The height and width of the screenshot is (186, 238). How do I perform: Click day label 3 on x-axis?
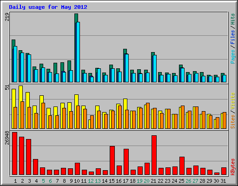click(29, 181)
